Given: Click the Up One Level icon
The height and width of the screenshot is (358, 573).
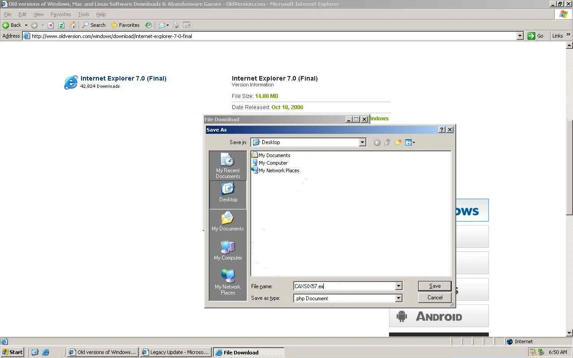Looking at the screenshot, I should 387,142.
